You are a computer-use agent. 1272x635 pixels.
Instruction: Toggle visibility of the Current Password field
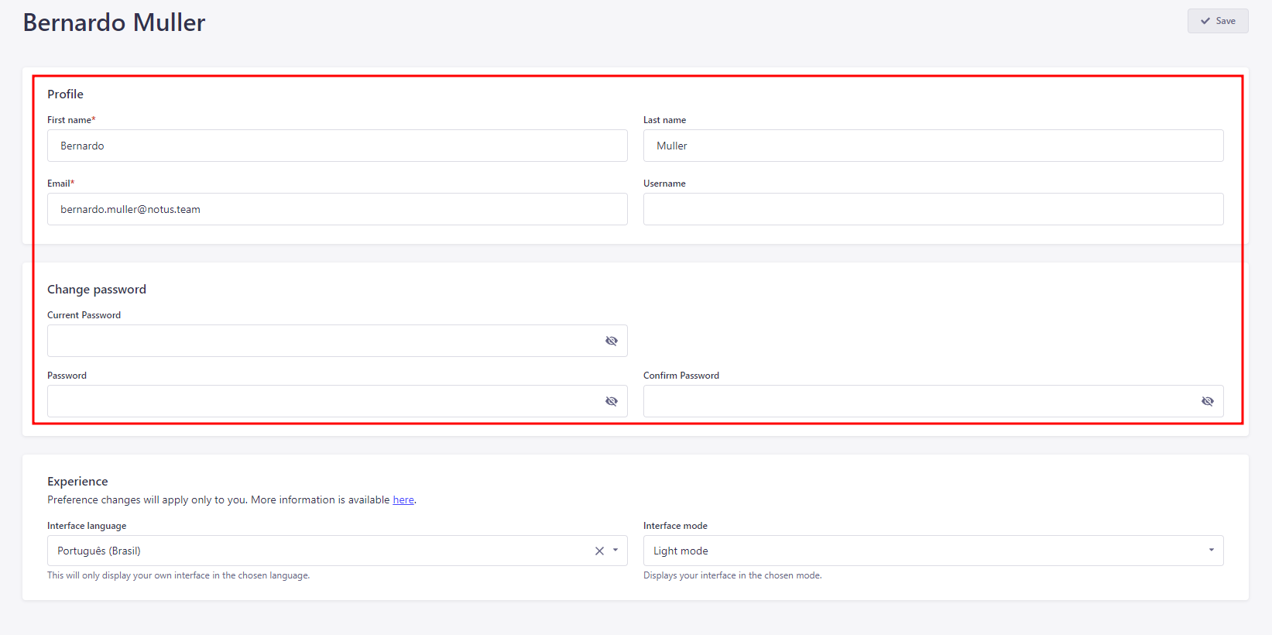pyautogui.click(x=612, y=341)
